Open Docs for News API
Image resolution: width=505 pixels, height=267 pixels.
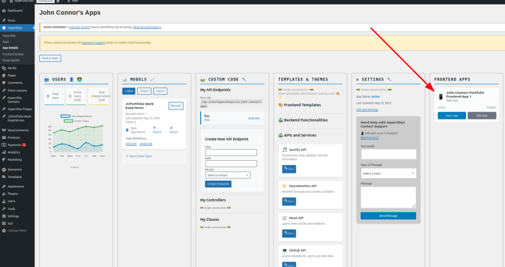coord(289,234)
